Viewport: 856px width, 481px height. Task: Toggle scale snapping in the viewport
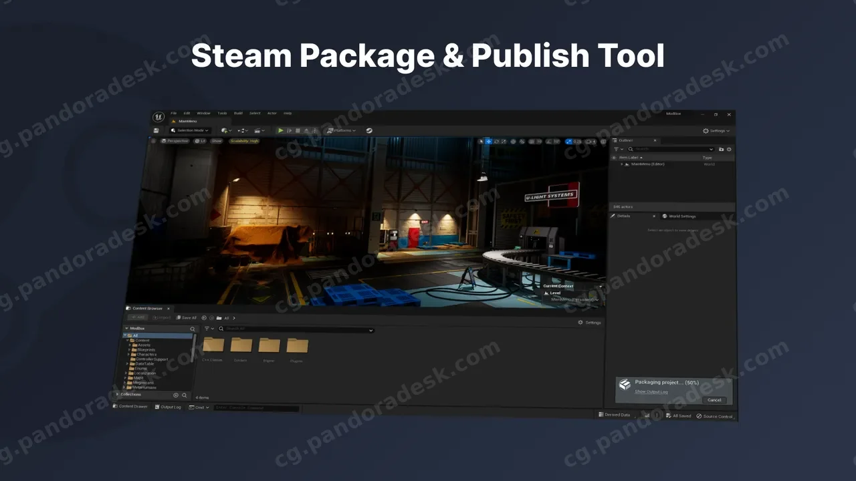568,142
